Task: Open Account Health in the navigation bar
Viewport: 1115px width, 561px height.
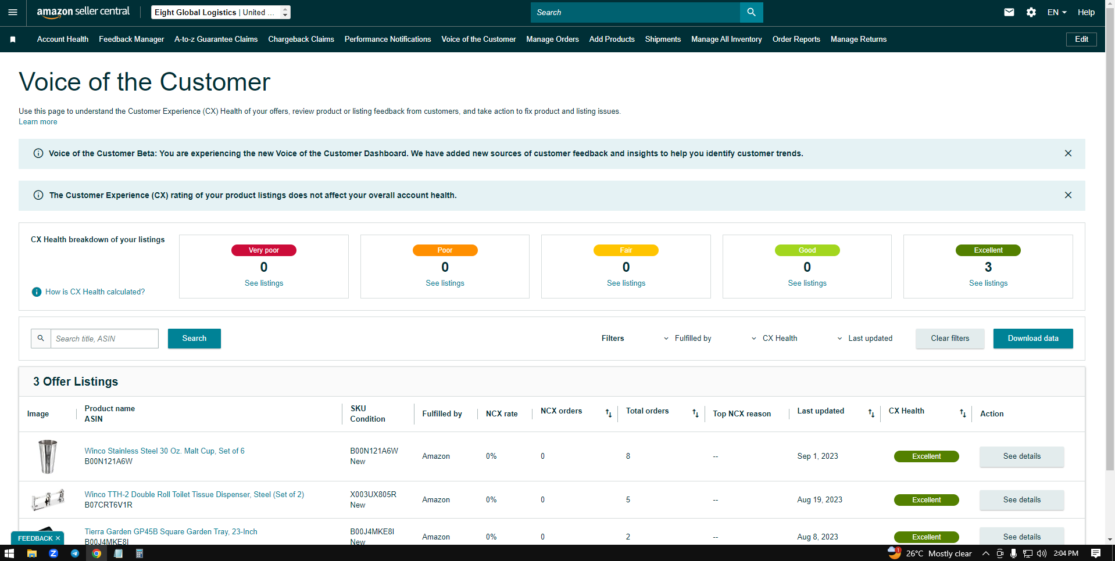Action: coord(63,39)
